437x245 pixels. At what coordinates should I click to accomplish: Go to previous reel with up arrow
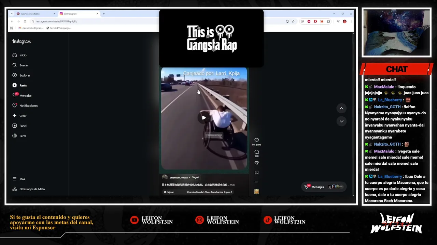pyautogui.click(x=341, y=108)
